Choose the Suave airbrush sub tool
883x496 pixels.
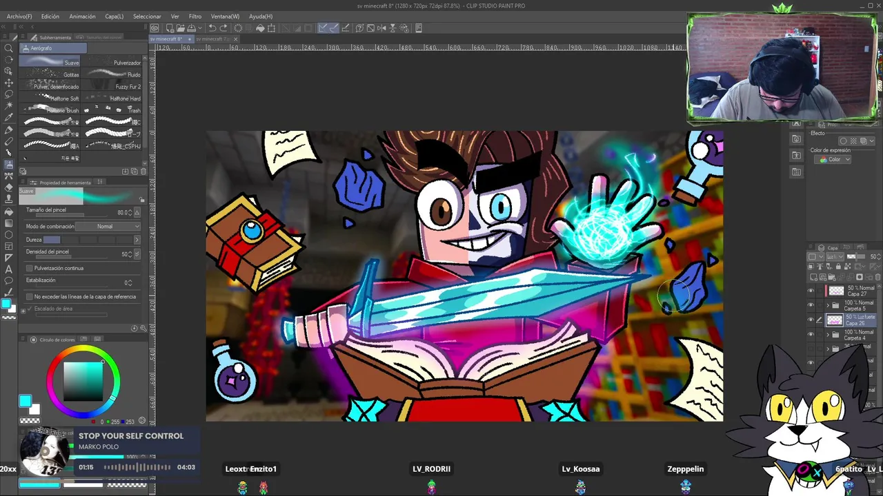(x=50, y=62)
